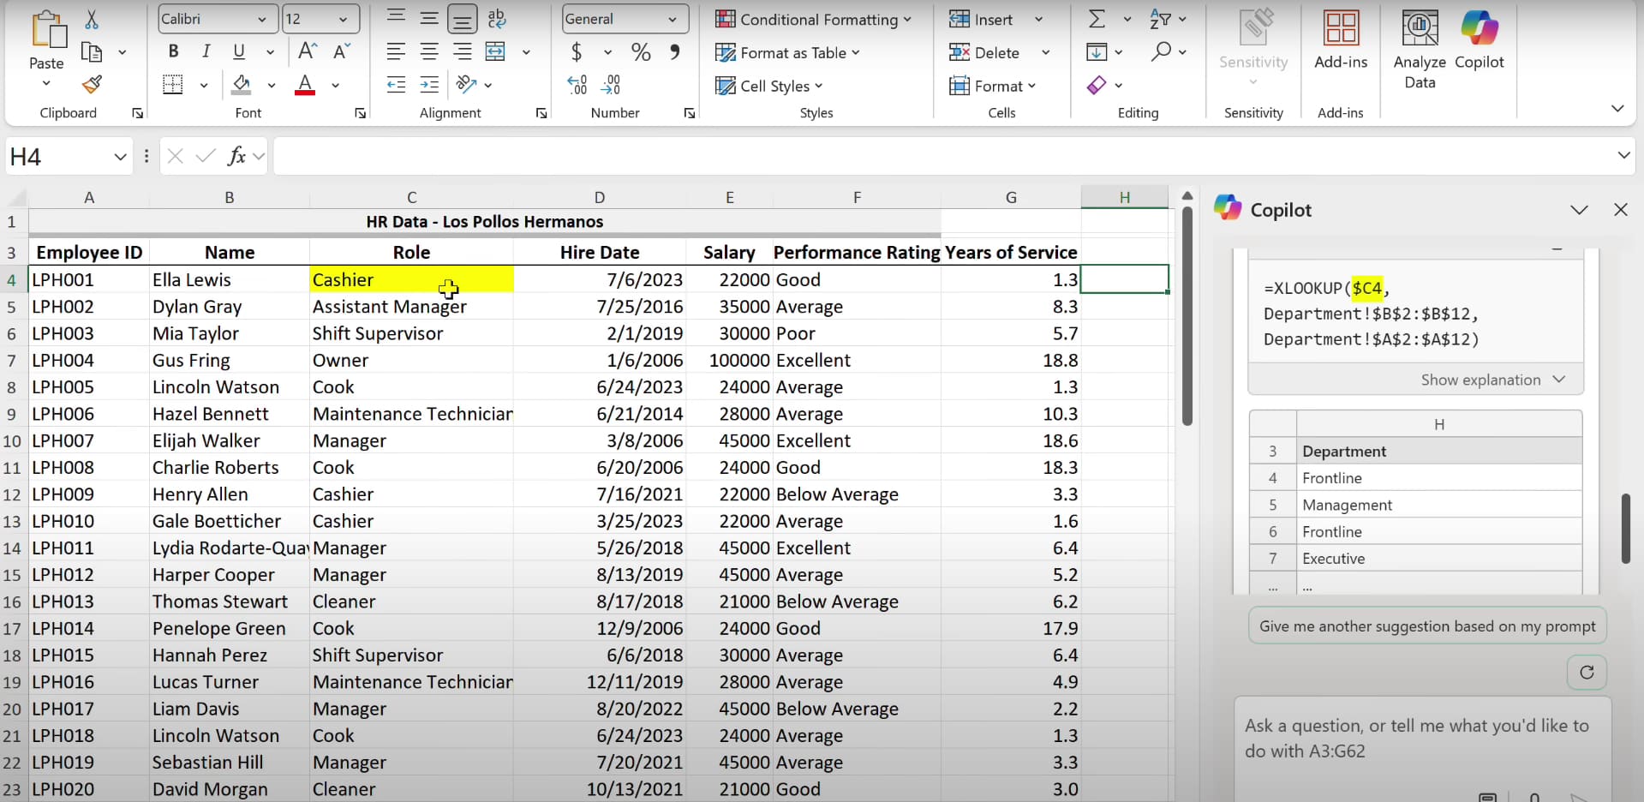
Task: Increase indent
Action: pos(429,85)
